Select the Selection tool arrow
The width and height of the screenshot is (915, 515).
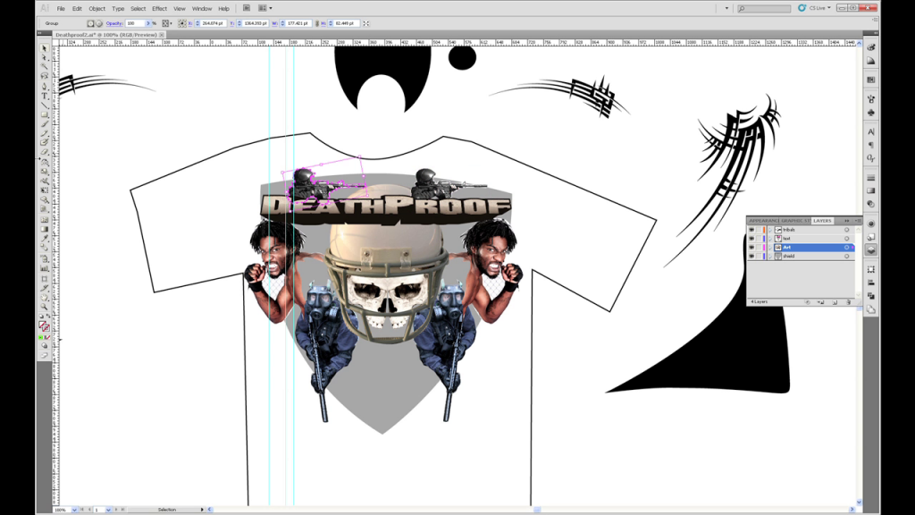[45, 48]
